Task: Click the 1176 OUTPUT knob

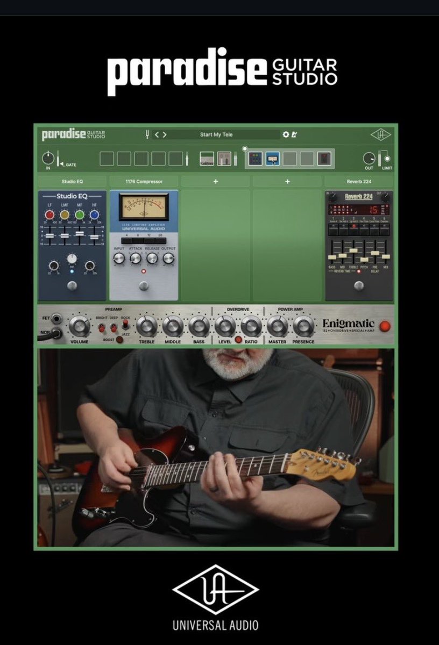Action: pyautogui.click(x=169, y=259)
